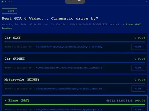Screen dimensions: 149x111
Task: Click the Car (DAY) progress bar
Action: point(75,42)
